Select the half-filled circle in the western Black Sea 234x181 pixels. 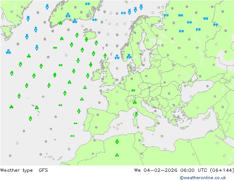point(185,86)
